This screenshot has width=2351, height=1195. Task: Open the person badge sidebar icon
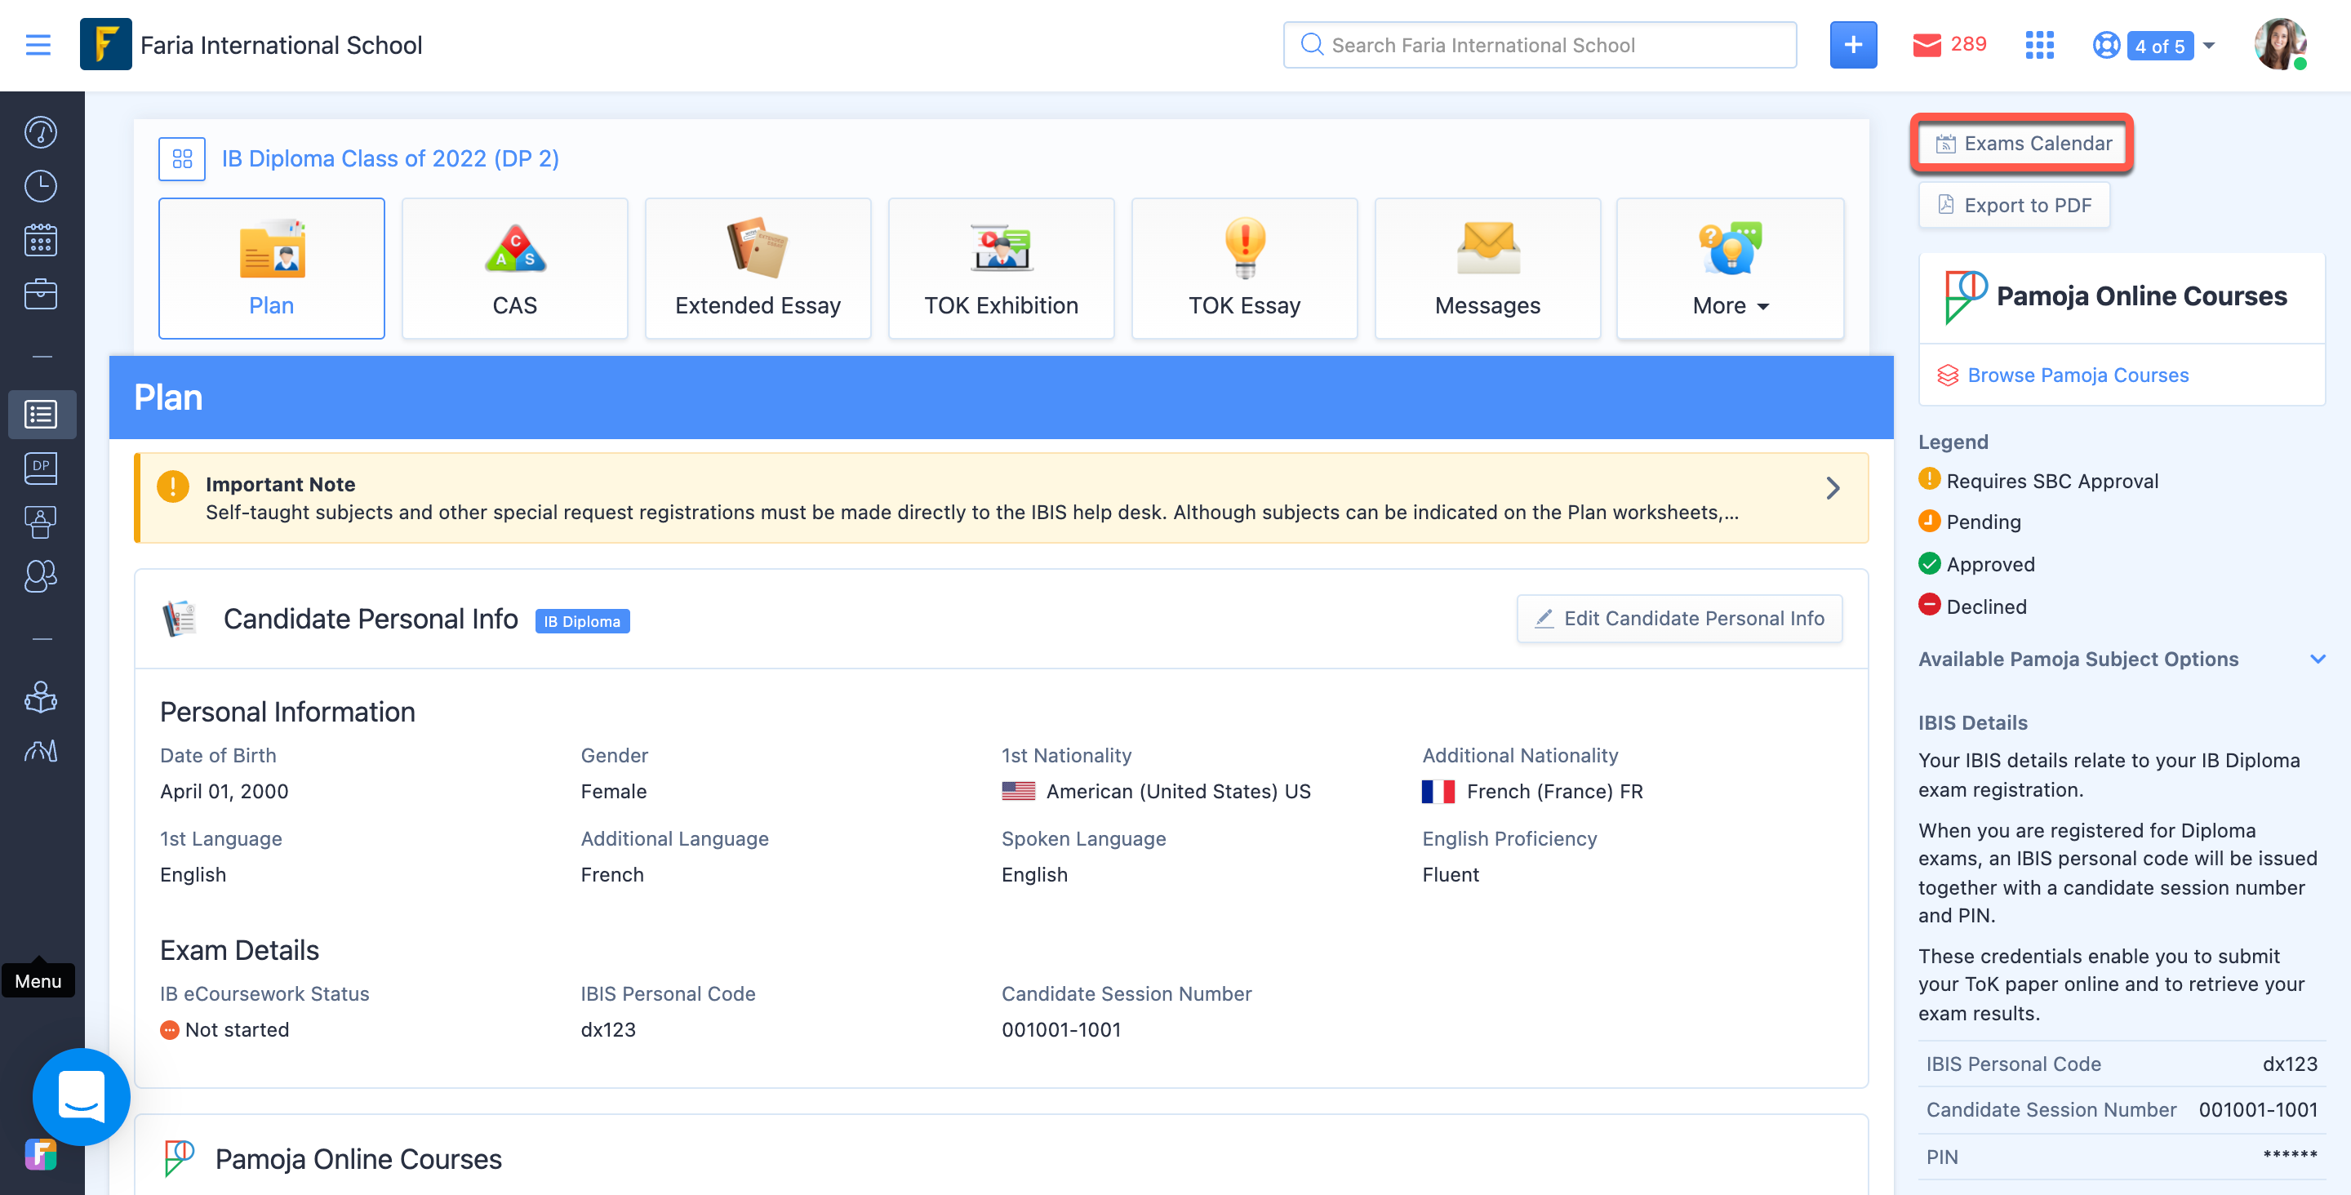(x=40, y=522)
